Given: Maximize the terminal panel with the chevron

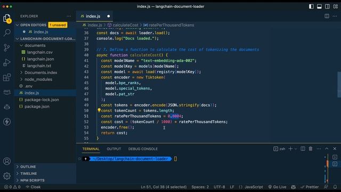Looking at the screenshot, I should pyautogui.click(x=327, y=149).
